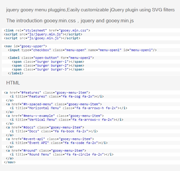
Task: Click the script src="js/jquery.min.js" line
Action: pyautogui.click(x=43, y=34)
